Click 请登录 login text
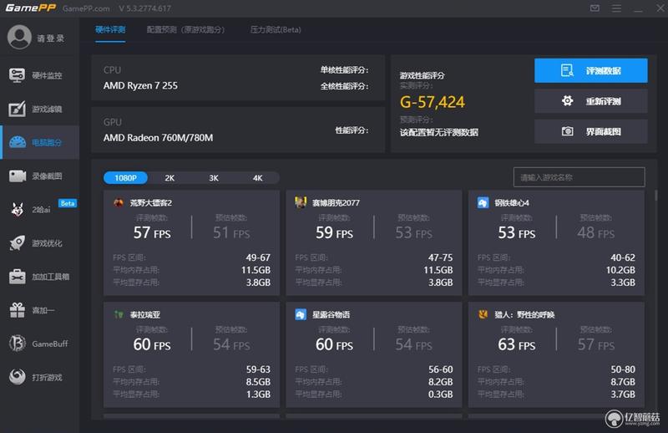The image size is (668, 433). [51, 38]
